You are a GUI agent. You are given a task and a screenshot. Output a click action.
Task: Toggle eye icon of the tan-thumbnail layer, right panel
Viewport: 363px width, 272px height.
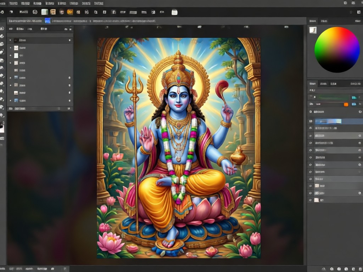click(x=311, y=186)
